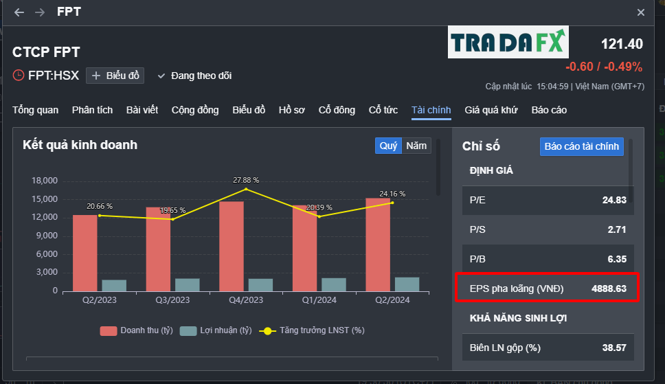
Task: Select the Tài chính tab
Action: coord(431,110)
